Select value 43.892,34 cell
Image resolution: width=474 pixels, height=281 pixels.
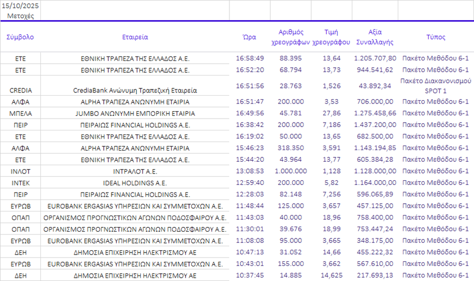[375, 86]
